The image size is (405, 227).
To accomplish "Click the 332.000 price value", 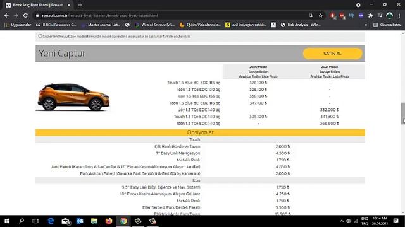I will point(329,110).
